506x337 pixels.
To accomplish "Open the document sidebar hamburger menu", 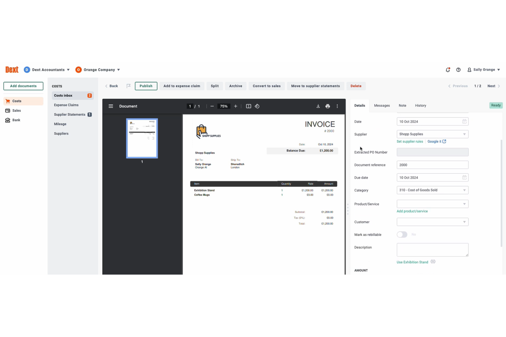I will (x=111, y=106).
